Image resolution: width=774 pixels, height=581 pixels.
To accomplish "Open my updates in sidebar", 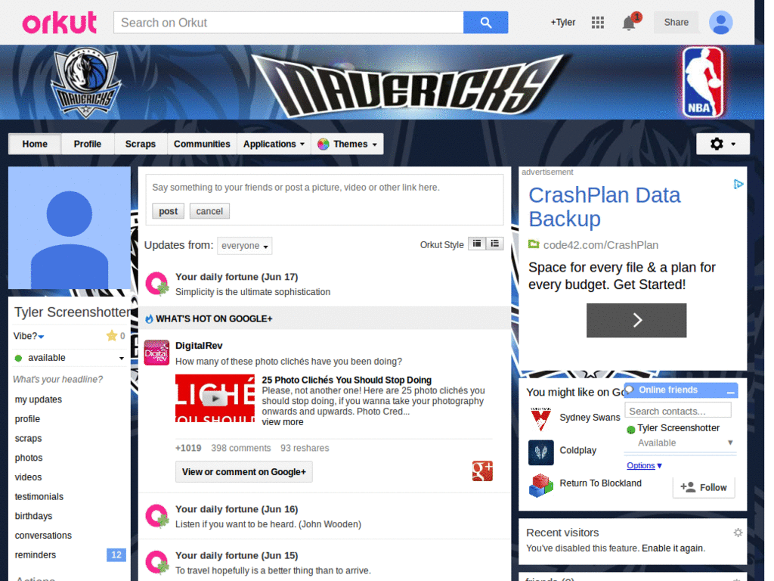I will point(39,399).
